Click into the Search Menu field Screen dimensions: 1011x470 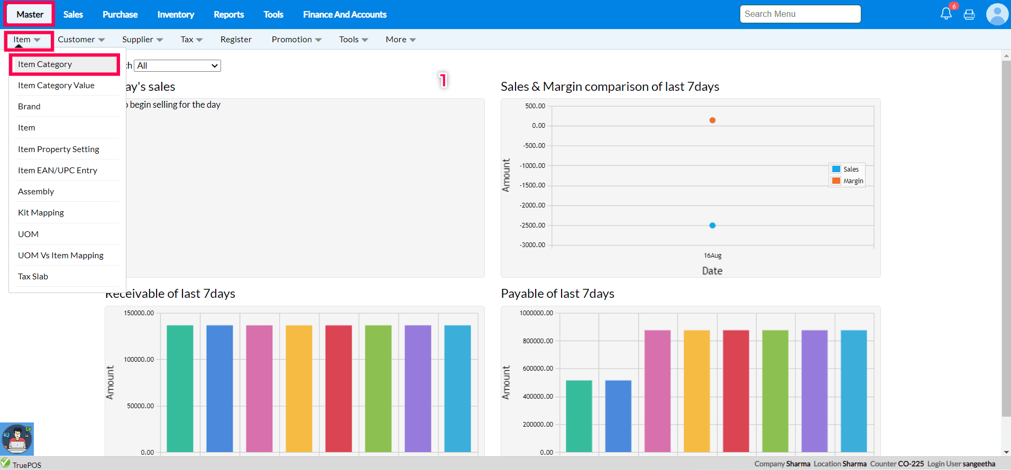(x=800, y=14)
